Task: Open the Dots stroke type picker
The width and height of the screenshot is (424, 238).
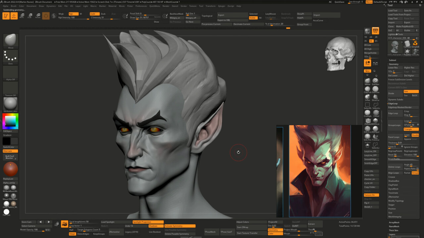Action: (11, 57)
